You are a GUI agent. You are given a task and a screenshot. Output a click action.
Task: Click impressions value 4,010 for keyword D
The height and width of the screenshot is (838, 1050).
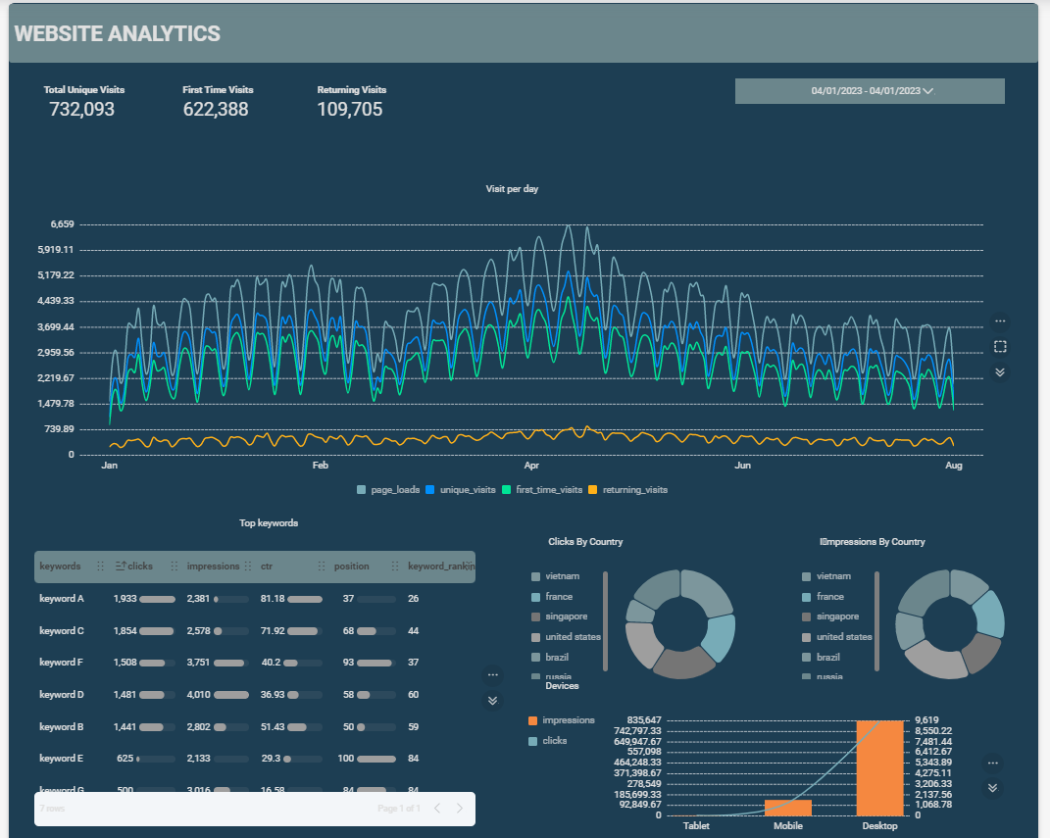[x=199, y=695]
